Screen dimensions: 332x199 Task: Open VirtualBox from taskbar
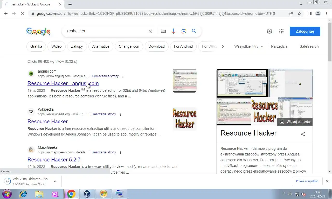click(x=87, y=194)
